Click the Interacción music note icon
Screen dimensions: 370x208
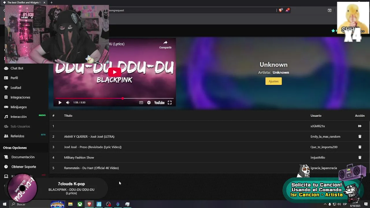tap(6, 117)
